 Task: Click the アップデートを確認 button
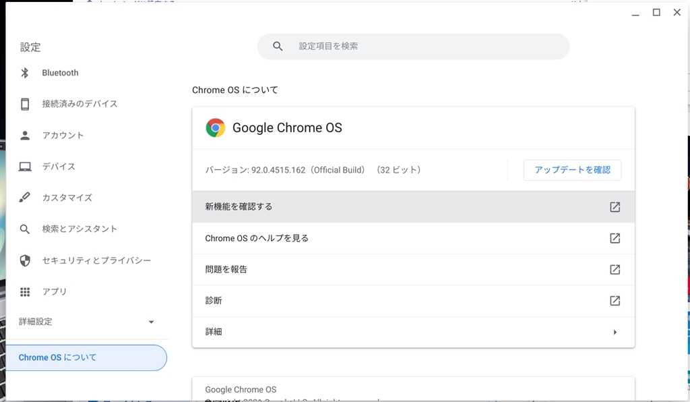[x=573, y=170]
